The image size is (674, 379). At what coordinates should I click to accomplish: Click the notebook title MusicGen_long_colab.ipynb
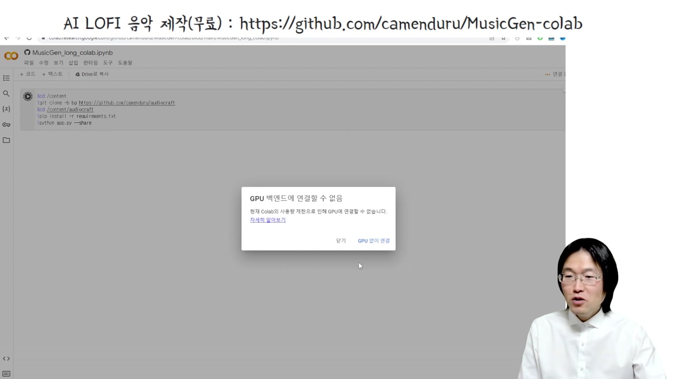[x=72, y=53]
